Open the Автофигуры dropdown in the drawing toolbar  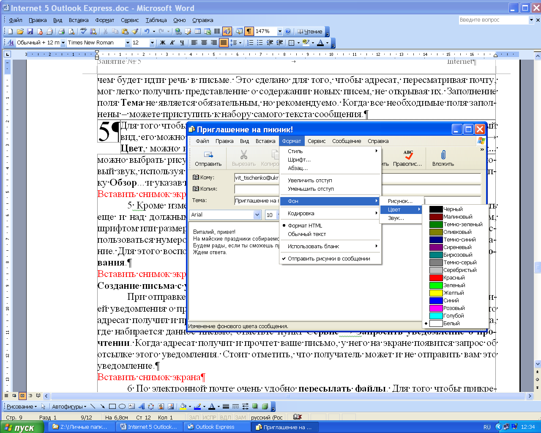pyautogui.click(x=69, y=406)
